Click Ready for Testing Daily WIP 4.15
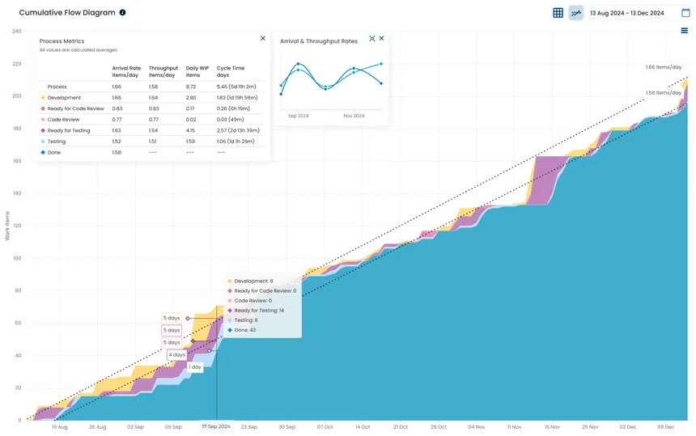Image resolution: width=696 pixels, height=436 pixels. click(x=190, y=130)
